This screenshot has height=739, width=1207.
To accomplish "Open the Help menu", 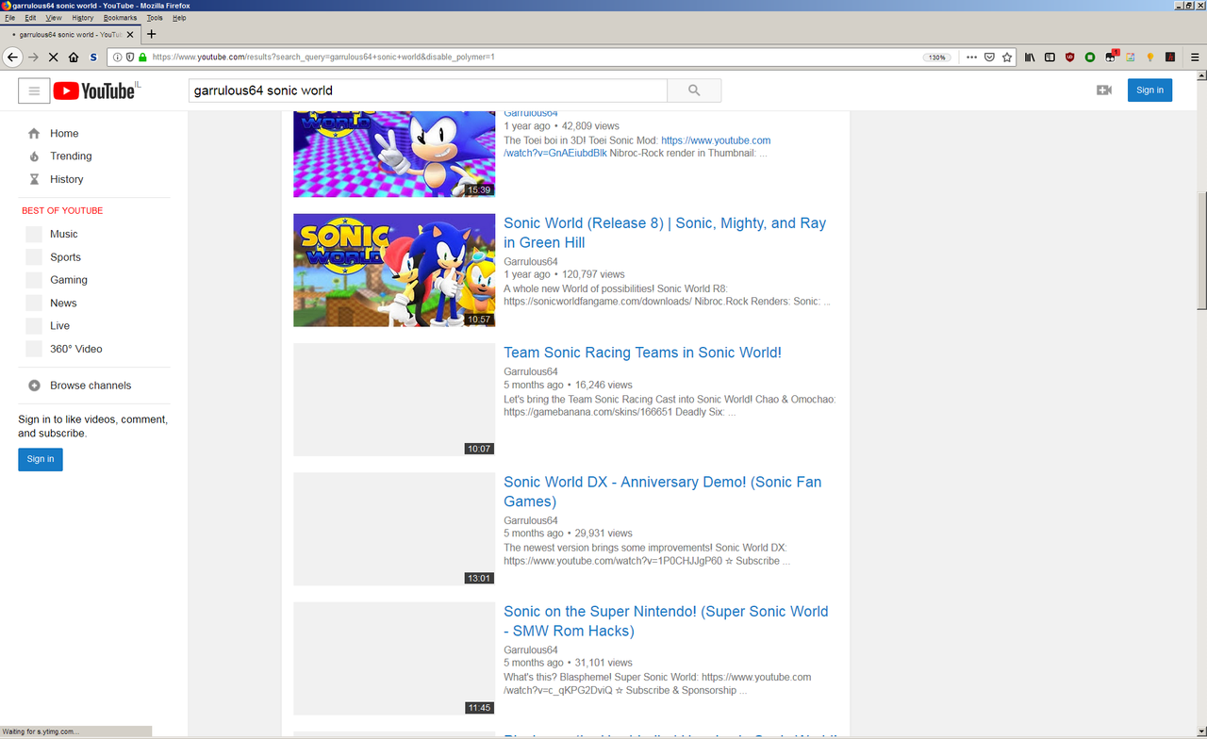I will click(179, 18).
